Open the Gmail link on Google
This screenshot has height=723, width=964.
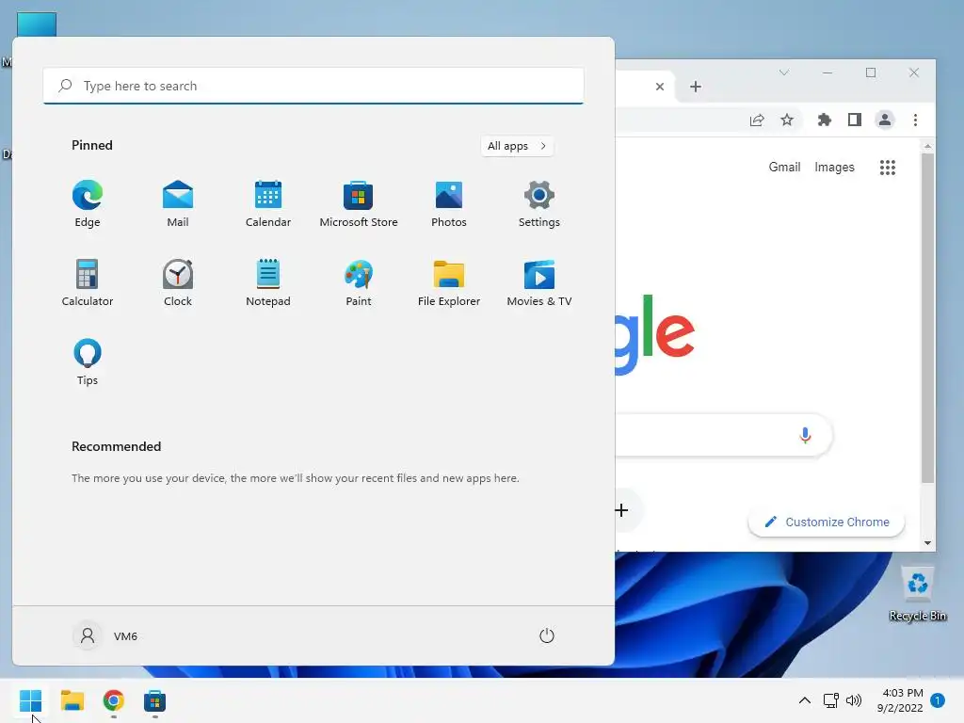784,168
